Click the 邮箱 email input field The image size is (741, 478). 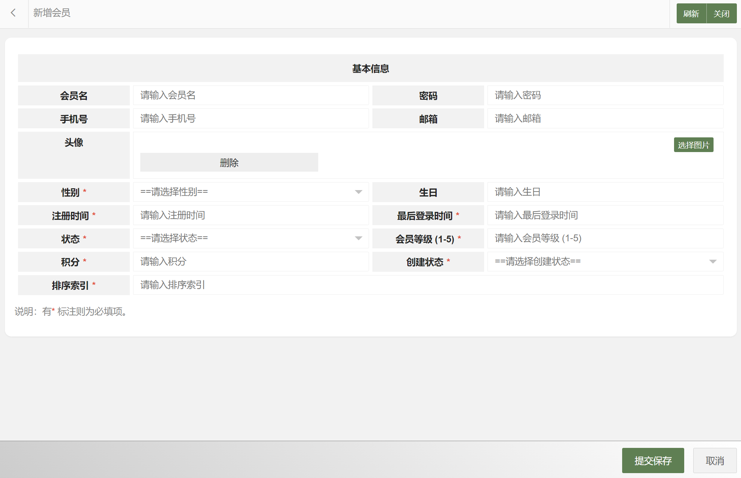coord(605,119)
